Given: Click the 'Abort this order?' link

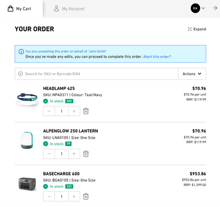Looking at the screenshot, I should coord(157,57).
